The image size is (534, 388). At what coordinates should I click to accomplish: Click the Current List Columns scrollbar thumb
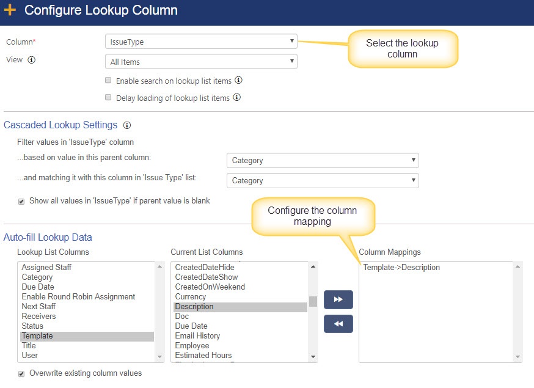[x=313, y=301]
